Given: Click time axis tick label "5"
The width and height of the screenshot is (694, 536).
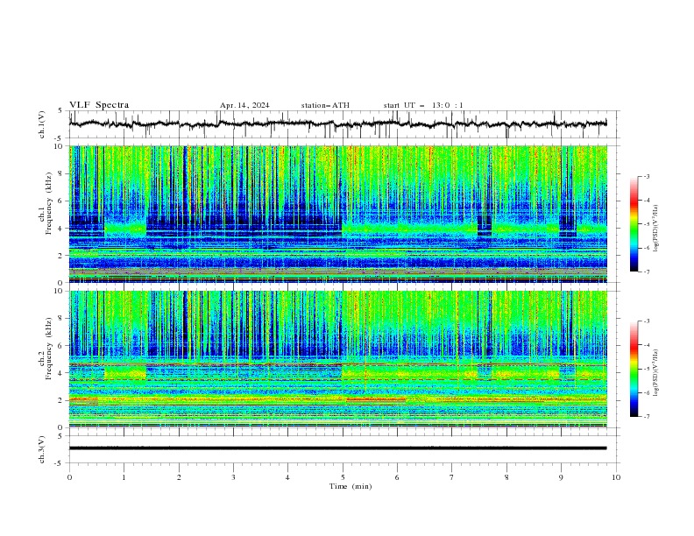Looking at the screenshot, I should coord(343,477).
